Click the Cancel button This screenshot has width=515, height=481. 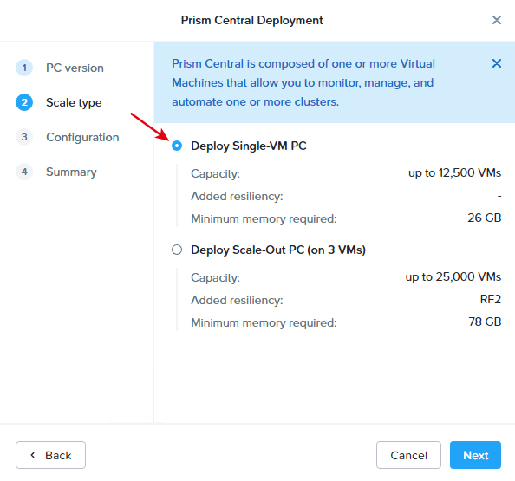pos(408,455)
